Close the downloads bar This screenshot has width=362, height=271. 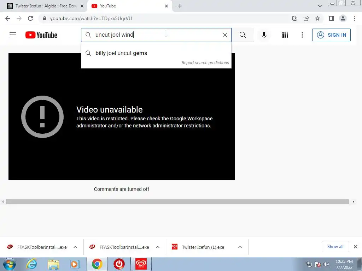point(356,247)
